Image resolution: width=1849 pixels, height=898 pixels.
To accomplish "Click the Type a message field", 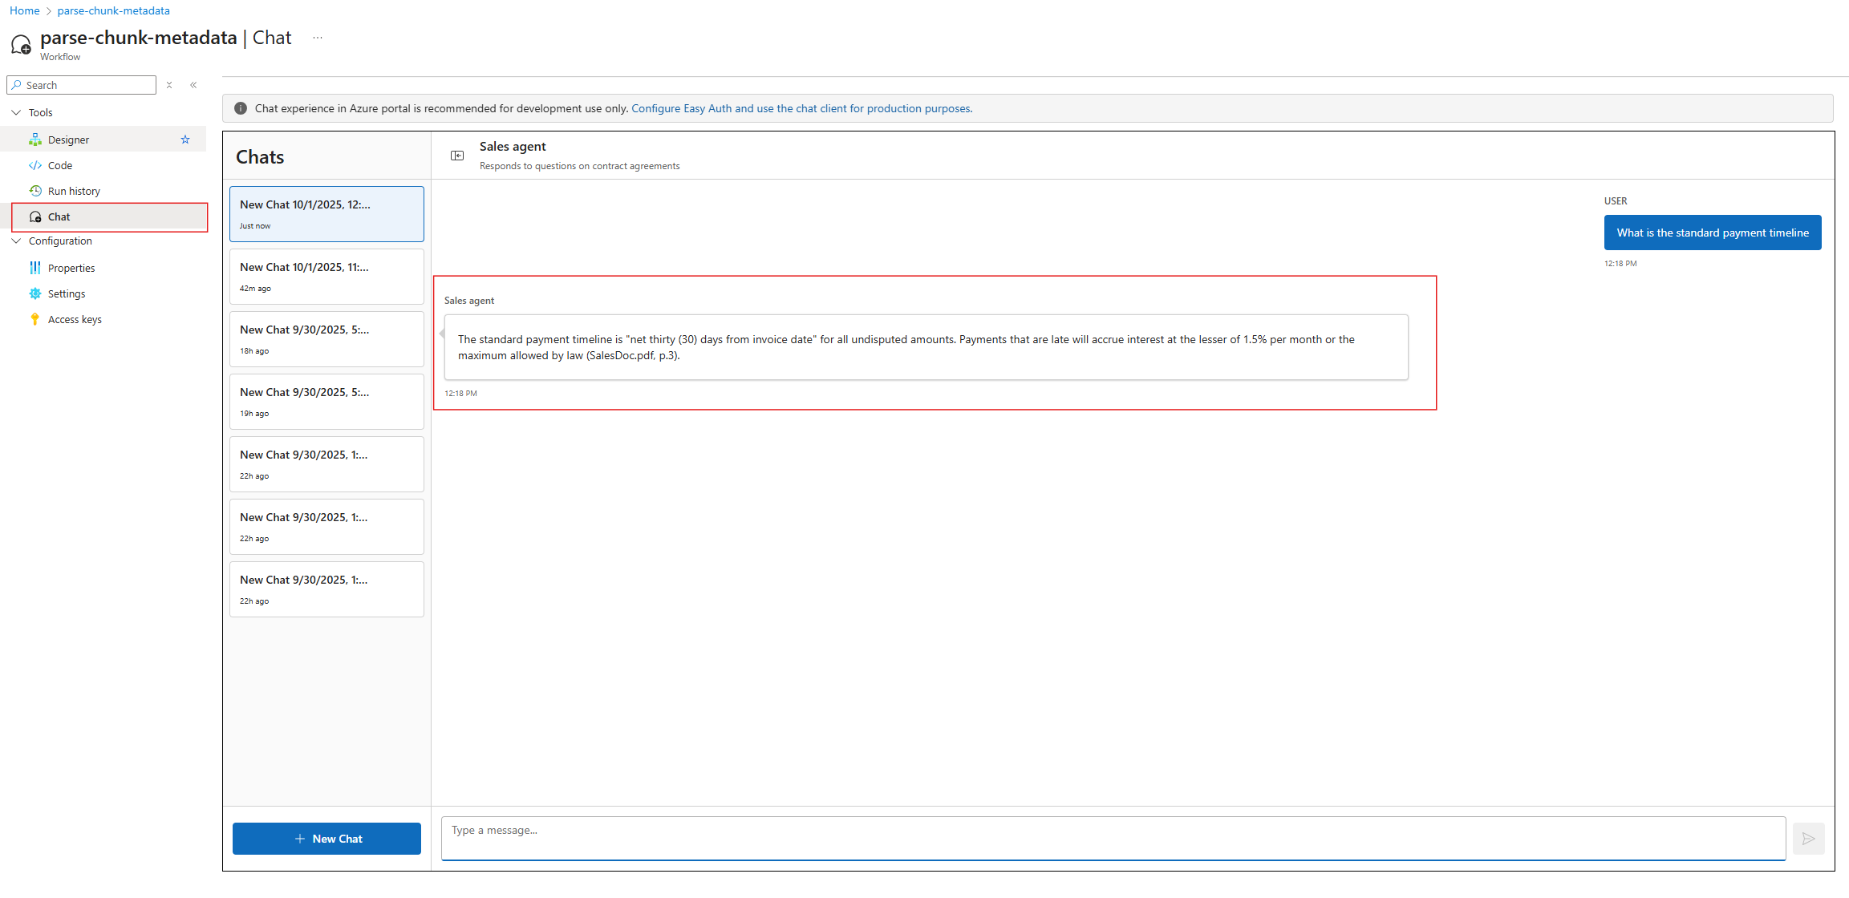I will coord(1113,838).
